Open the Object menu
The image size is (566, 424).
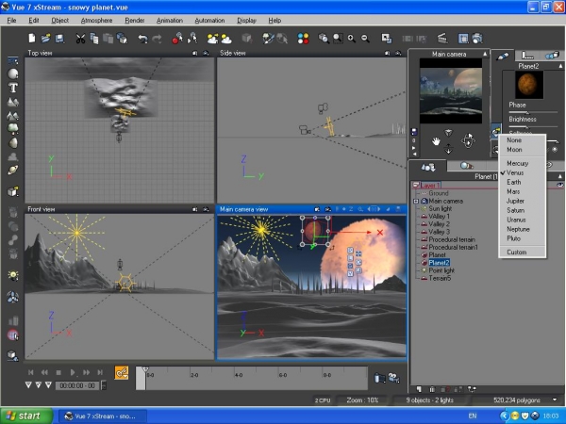60,20
